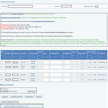Click the Importieren button
The height and width of the screenshot is (108, 108).
click(x=32, y=91)
